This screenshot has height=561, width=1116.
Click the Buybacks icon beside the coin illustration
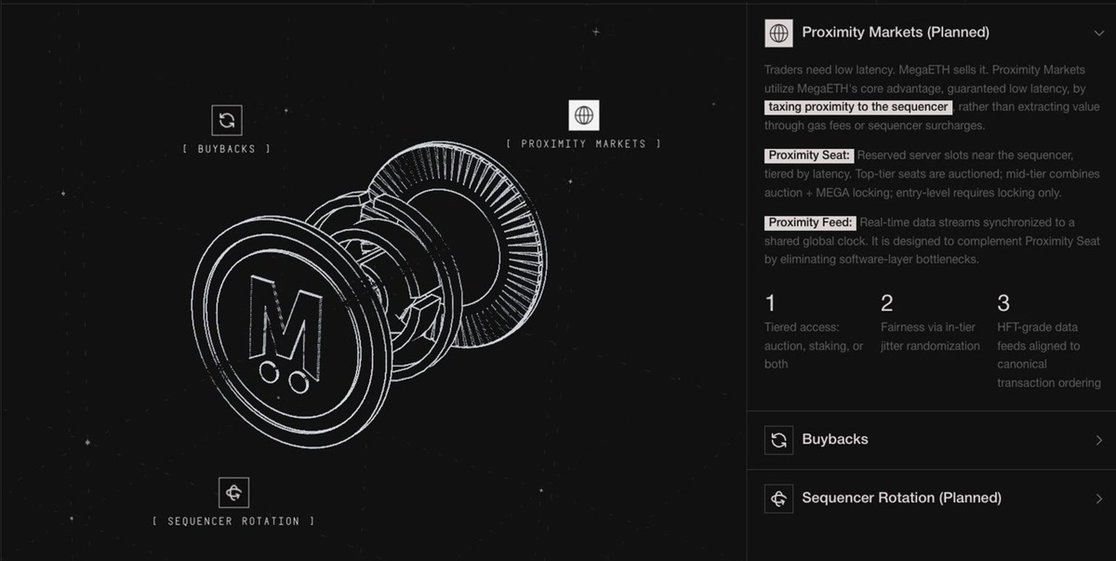pos(227,120)
